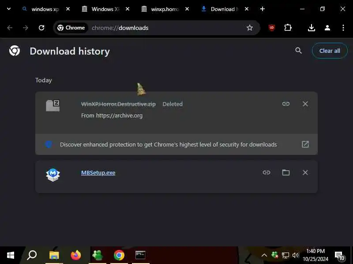Click the blue shield icon in protection banner

[x=49, y=144]
